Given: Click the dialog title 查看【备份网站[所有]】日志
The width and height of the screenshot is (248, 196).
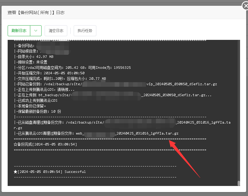Looking at the screenshot, I should pos(36,12).
